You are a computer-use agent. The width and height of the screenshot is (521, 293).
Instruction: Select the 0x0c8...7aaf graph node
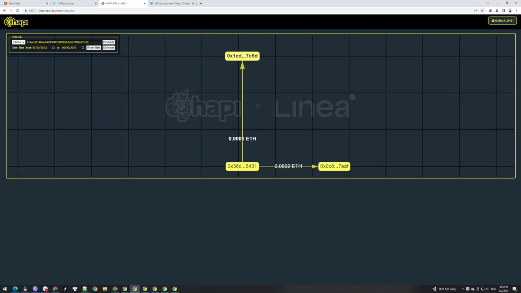coord(334,166)
